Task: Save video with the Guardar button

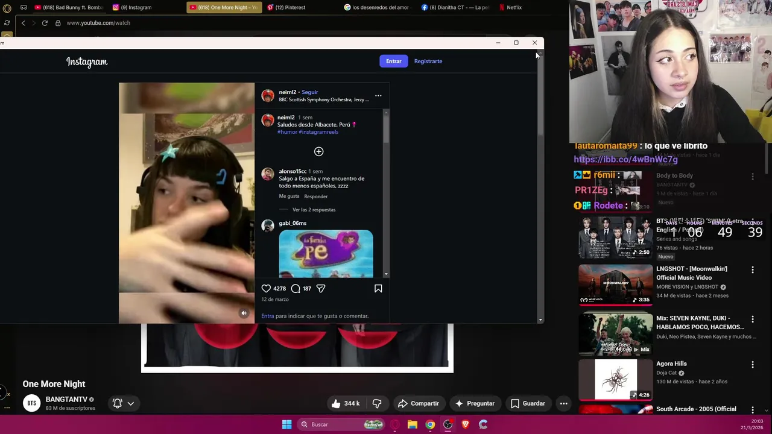Action: [x=528, y=403]
